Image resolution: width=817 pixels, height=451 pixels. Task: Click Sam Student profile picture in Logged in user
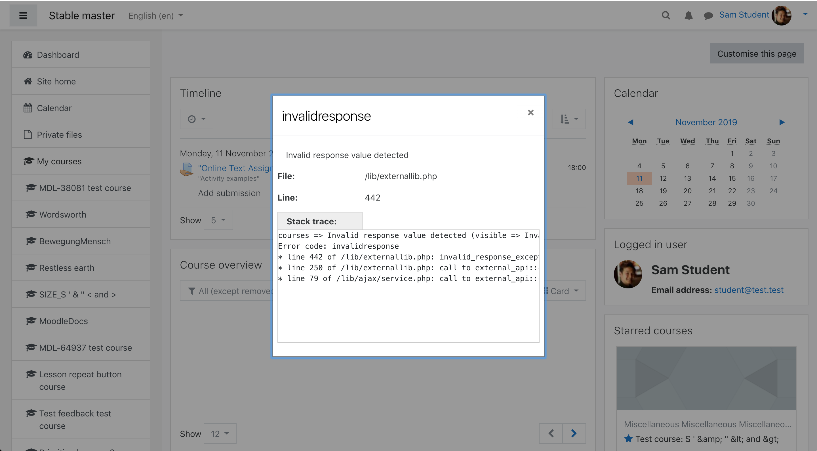click(x=628, y=274)
